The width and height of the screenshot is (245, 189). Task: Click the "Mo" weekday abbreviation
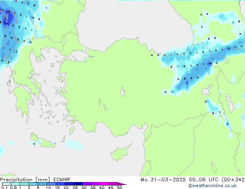[x=144, y=180]
